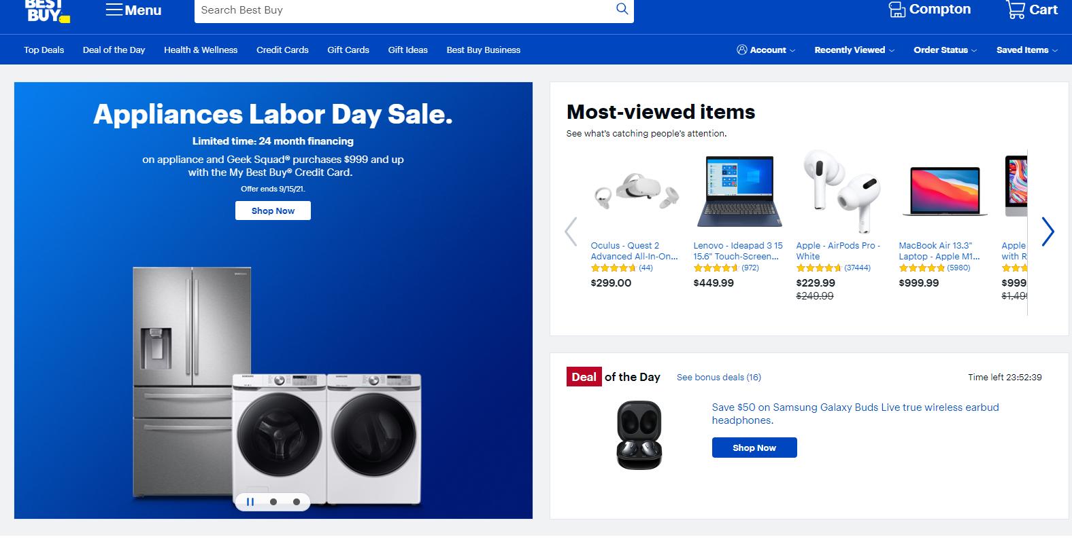Image resolution: width=1072 pixels, height=546 pixels.
Task: Click the search magnifier icon
Action: [x=622, y=10]
